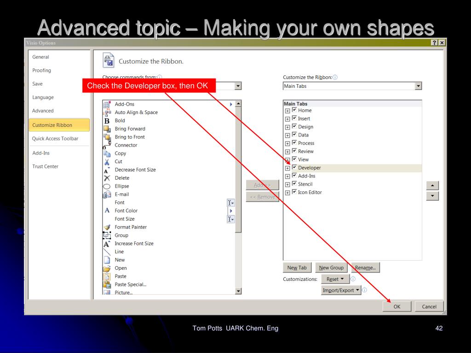Expand the Insert tab tree node
The height and width of the screenshot is (353, 471).
point(287,119)
